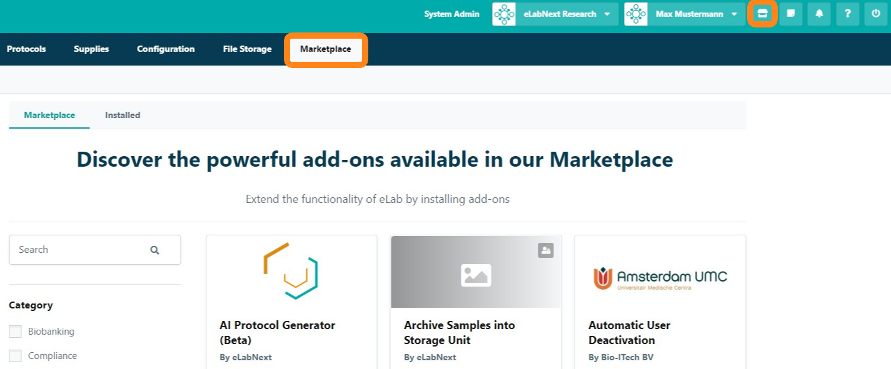
Task: Open the Supplies menu
Action: [91, 49]
